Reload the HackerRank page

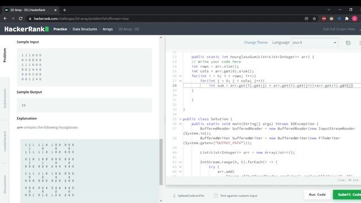coord(21,19)
